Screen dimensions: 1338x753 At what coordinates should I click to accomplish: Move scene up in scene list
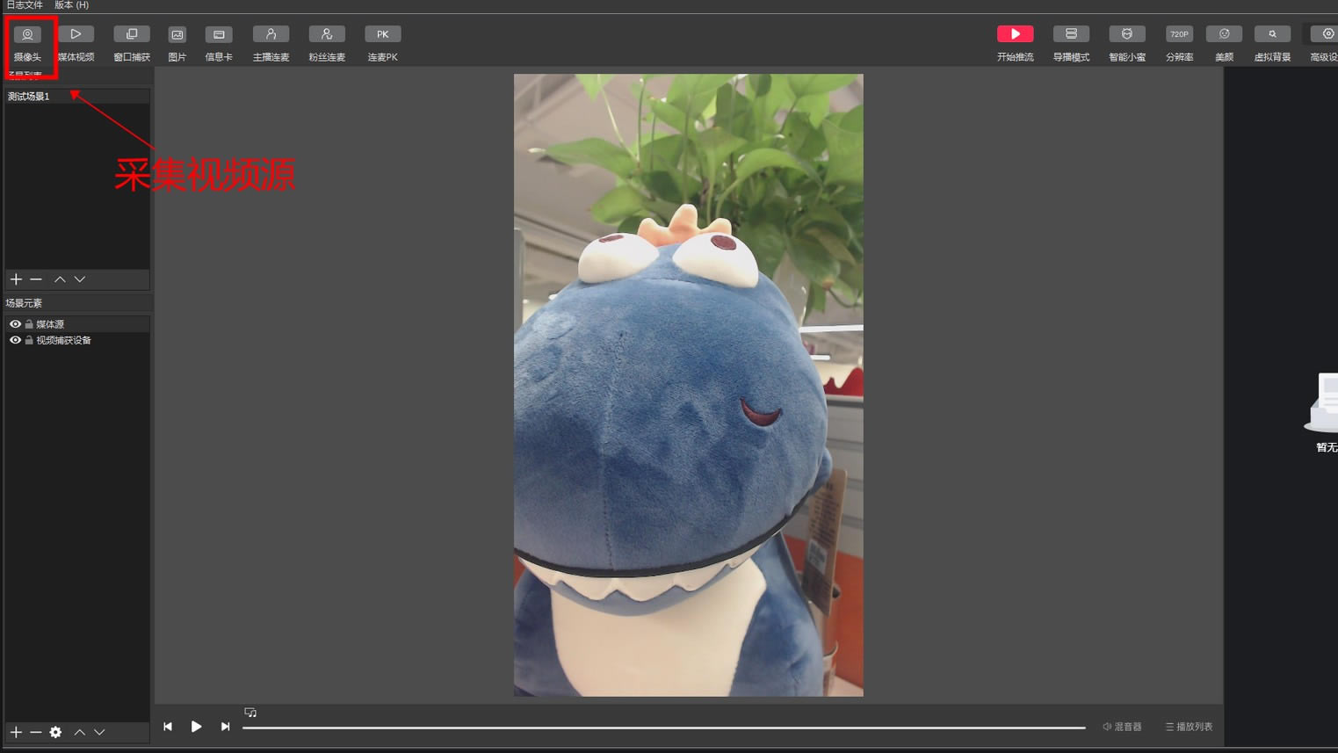[60, 279]
